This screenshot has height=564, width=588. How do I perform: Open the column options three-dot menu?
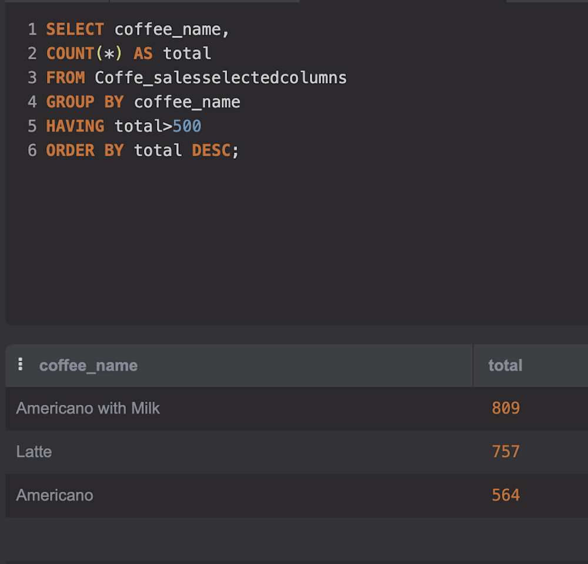[x=20, y=364]
